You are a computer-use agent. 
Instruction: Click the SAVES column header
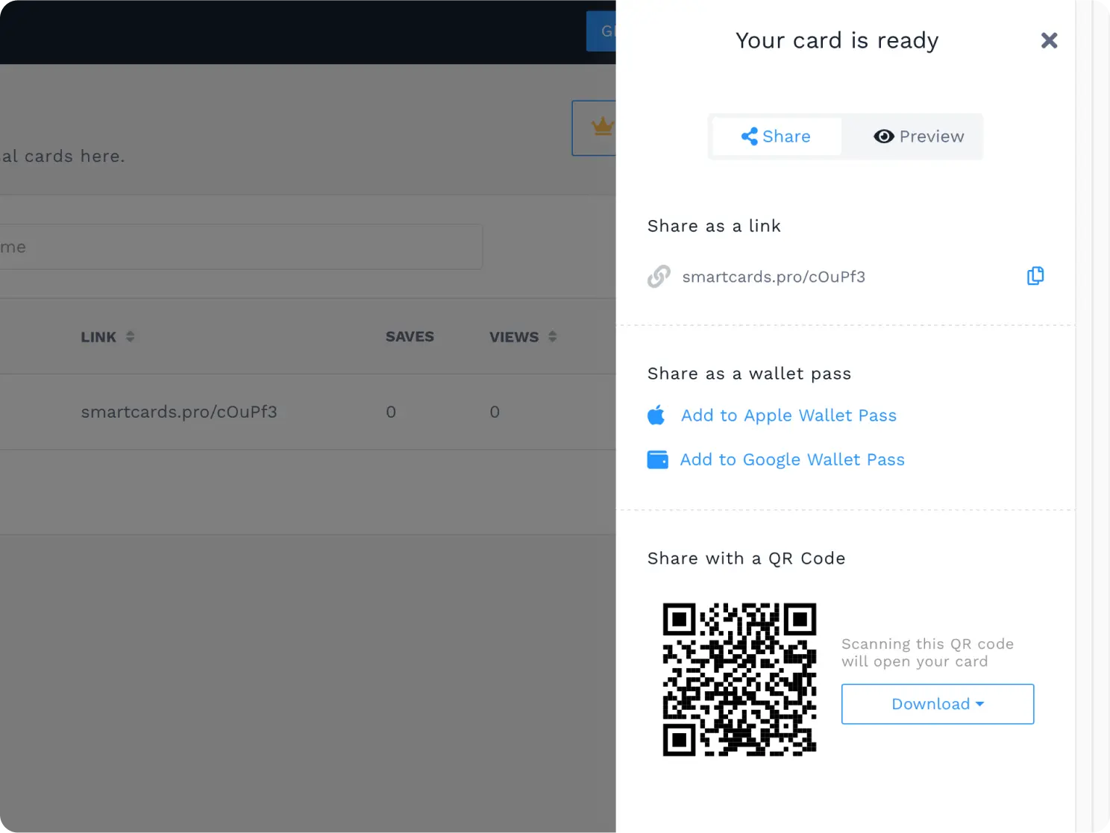[410, 337]
